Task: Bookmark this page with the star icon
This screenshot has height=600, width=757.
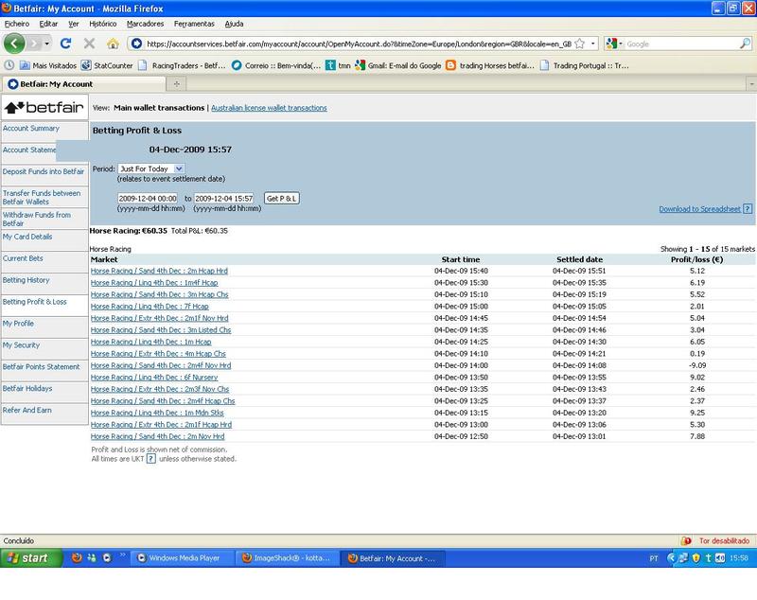Action: 580,44
